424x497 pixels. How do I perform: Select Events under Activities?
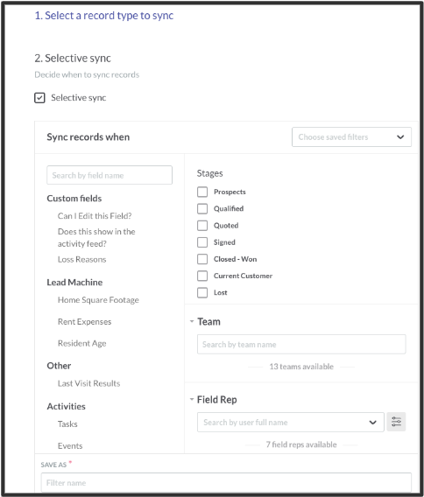point(70,446)
